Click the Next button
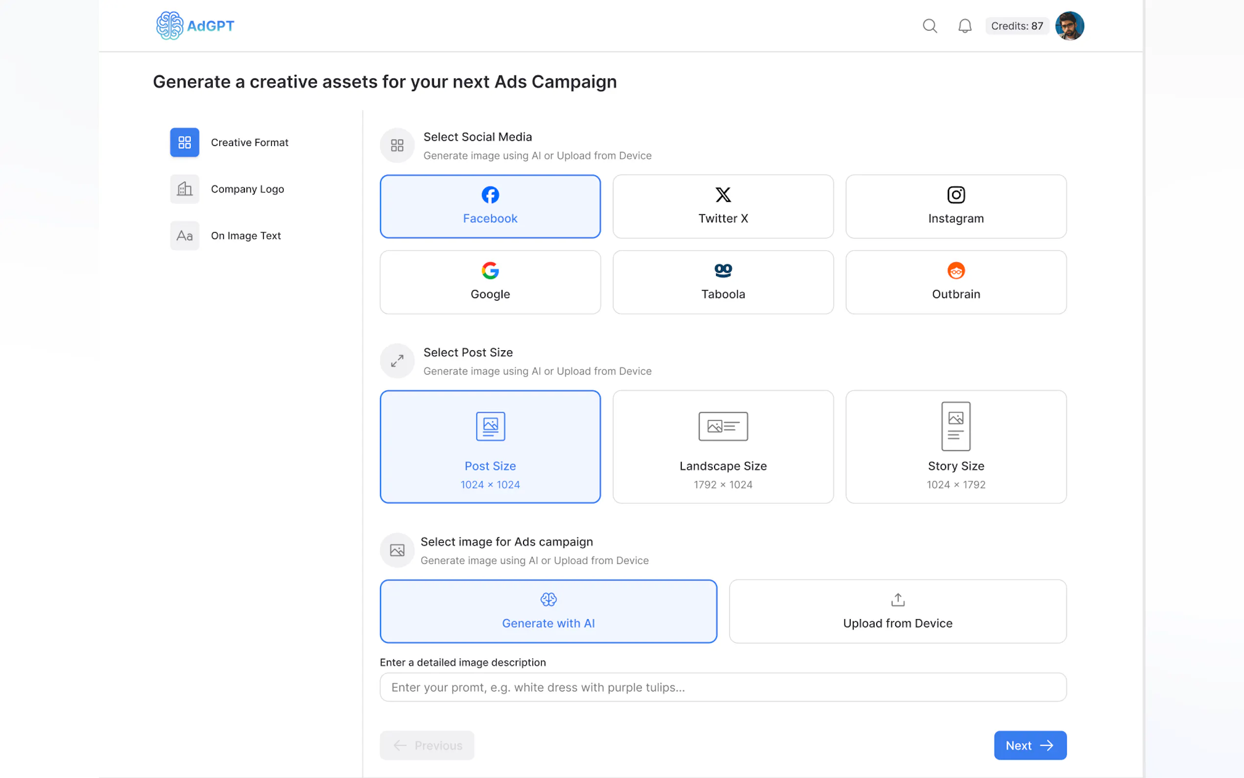This screenshot has width=1244, height=778. tap(1029, 745)
